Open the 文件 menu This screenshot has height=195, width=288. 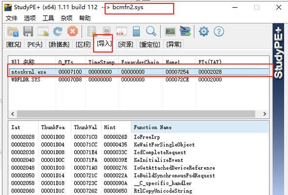tap(12, 18)
